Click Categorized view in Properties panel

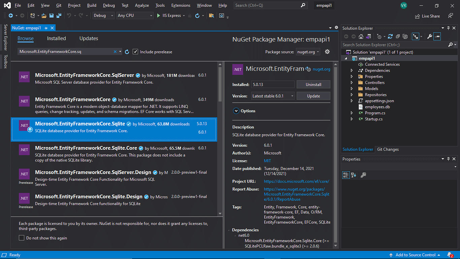click(346, 175)
